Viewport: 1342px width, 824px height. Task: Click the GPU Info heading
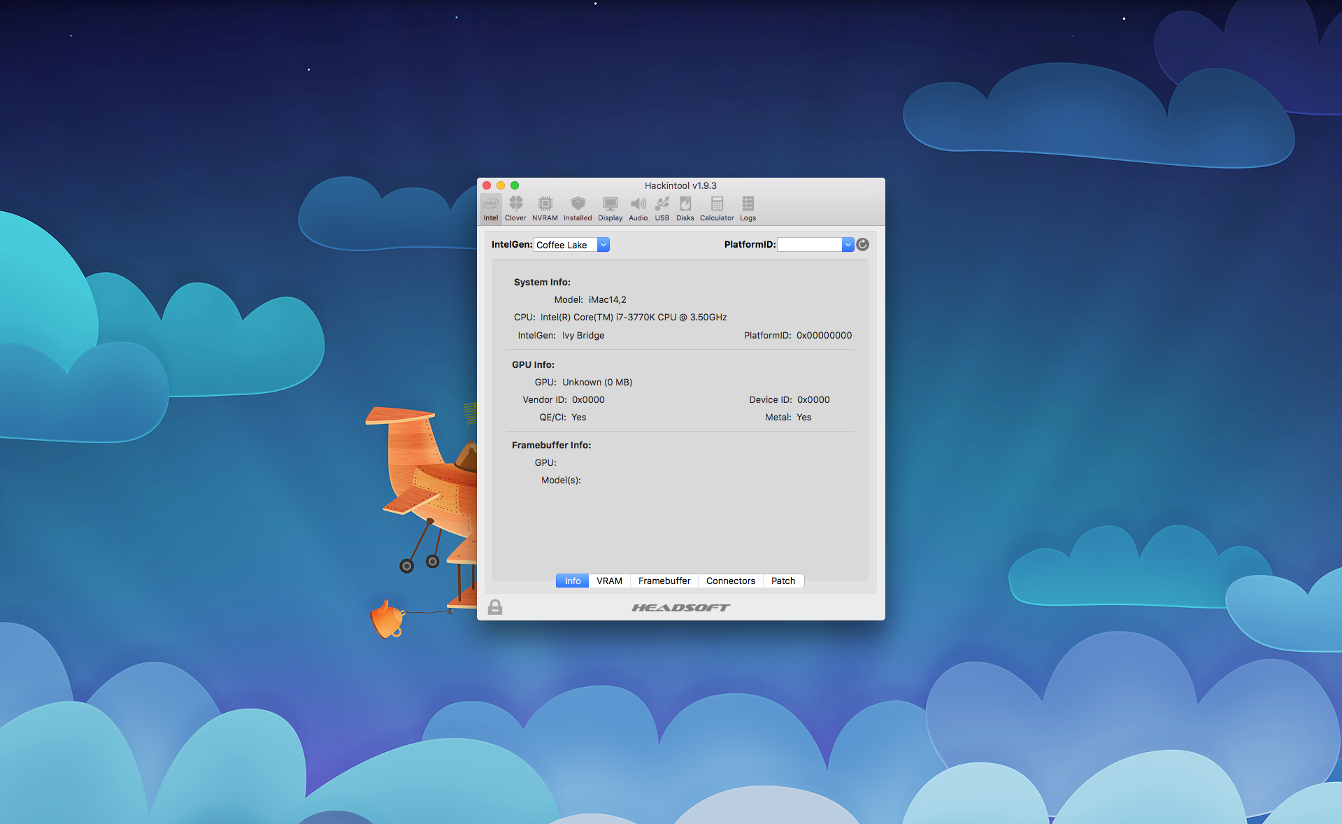pyautogui.click(x=533, y=364)
